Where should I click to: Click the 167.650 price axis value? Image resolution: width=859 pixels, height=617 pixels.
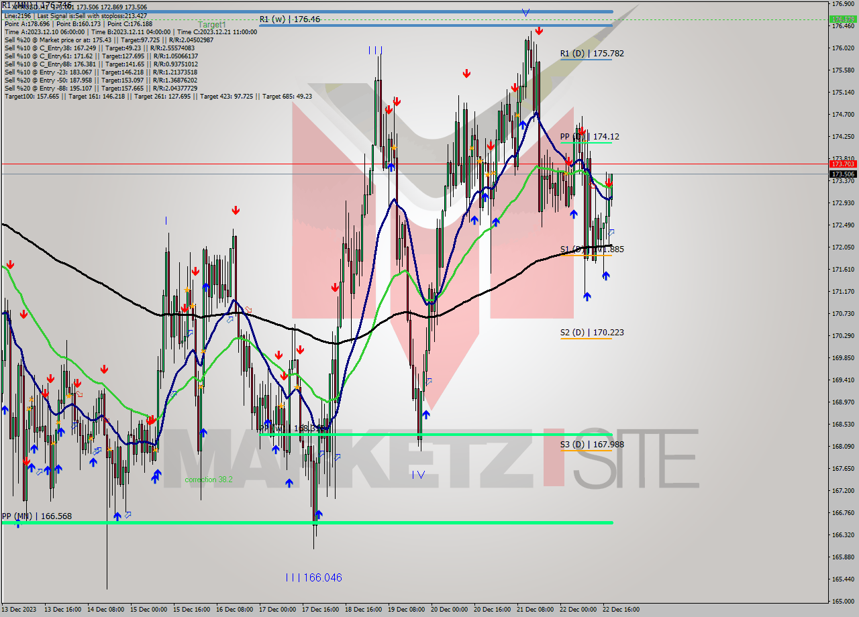843,468
